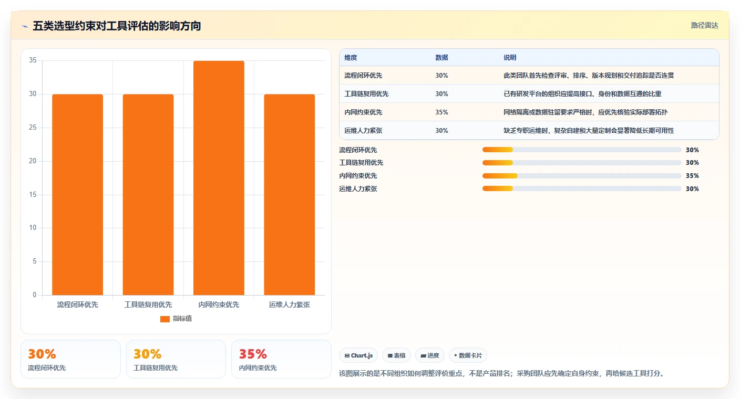This screenshot has height=399, width=740.
Task: Toggle the 指标值 legend color box
Action: click(165, 319)
